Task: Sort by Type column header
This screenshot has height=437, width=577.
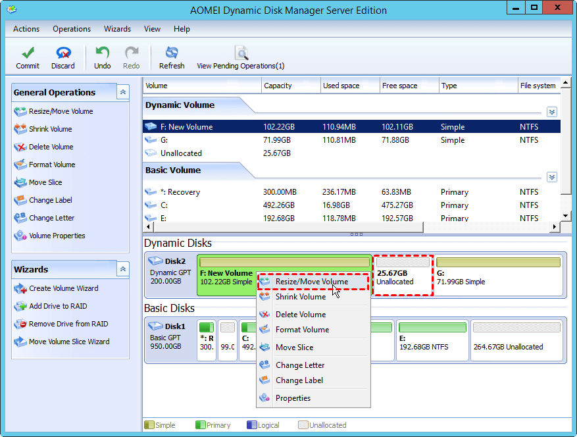Action: [x=478, y=86]
